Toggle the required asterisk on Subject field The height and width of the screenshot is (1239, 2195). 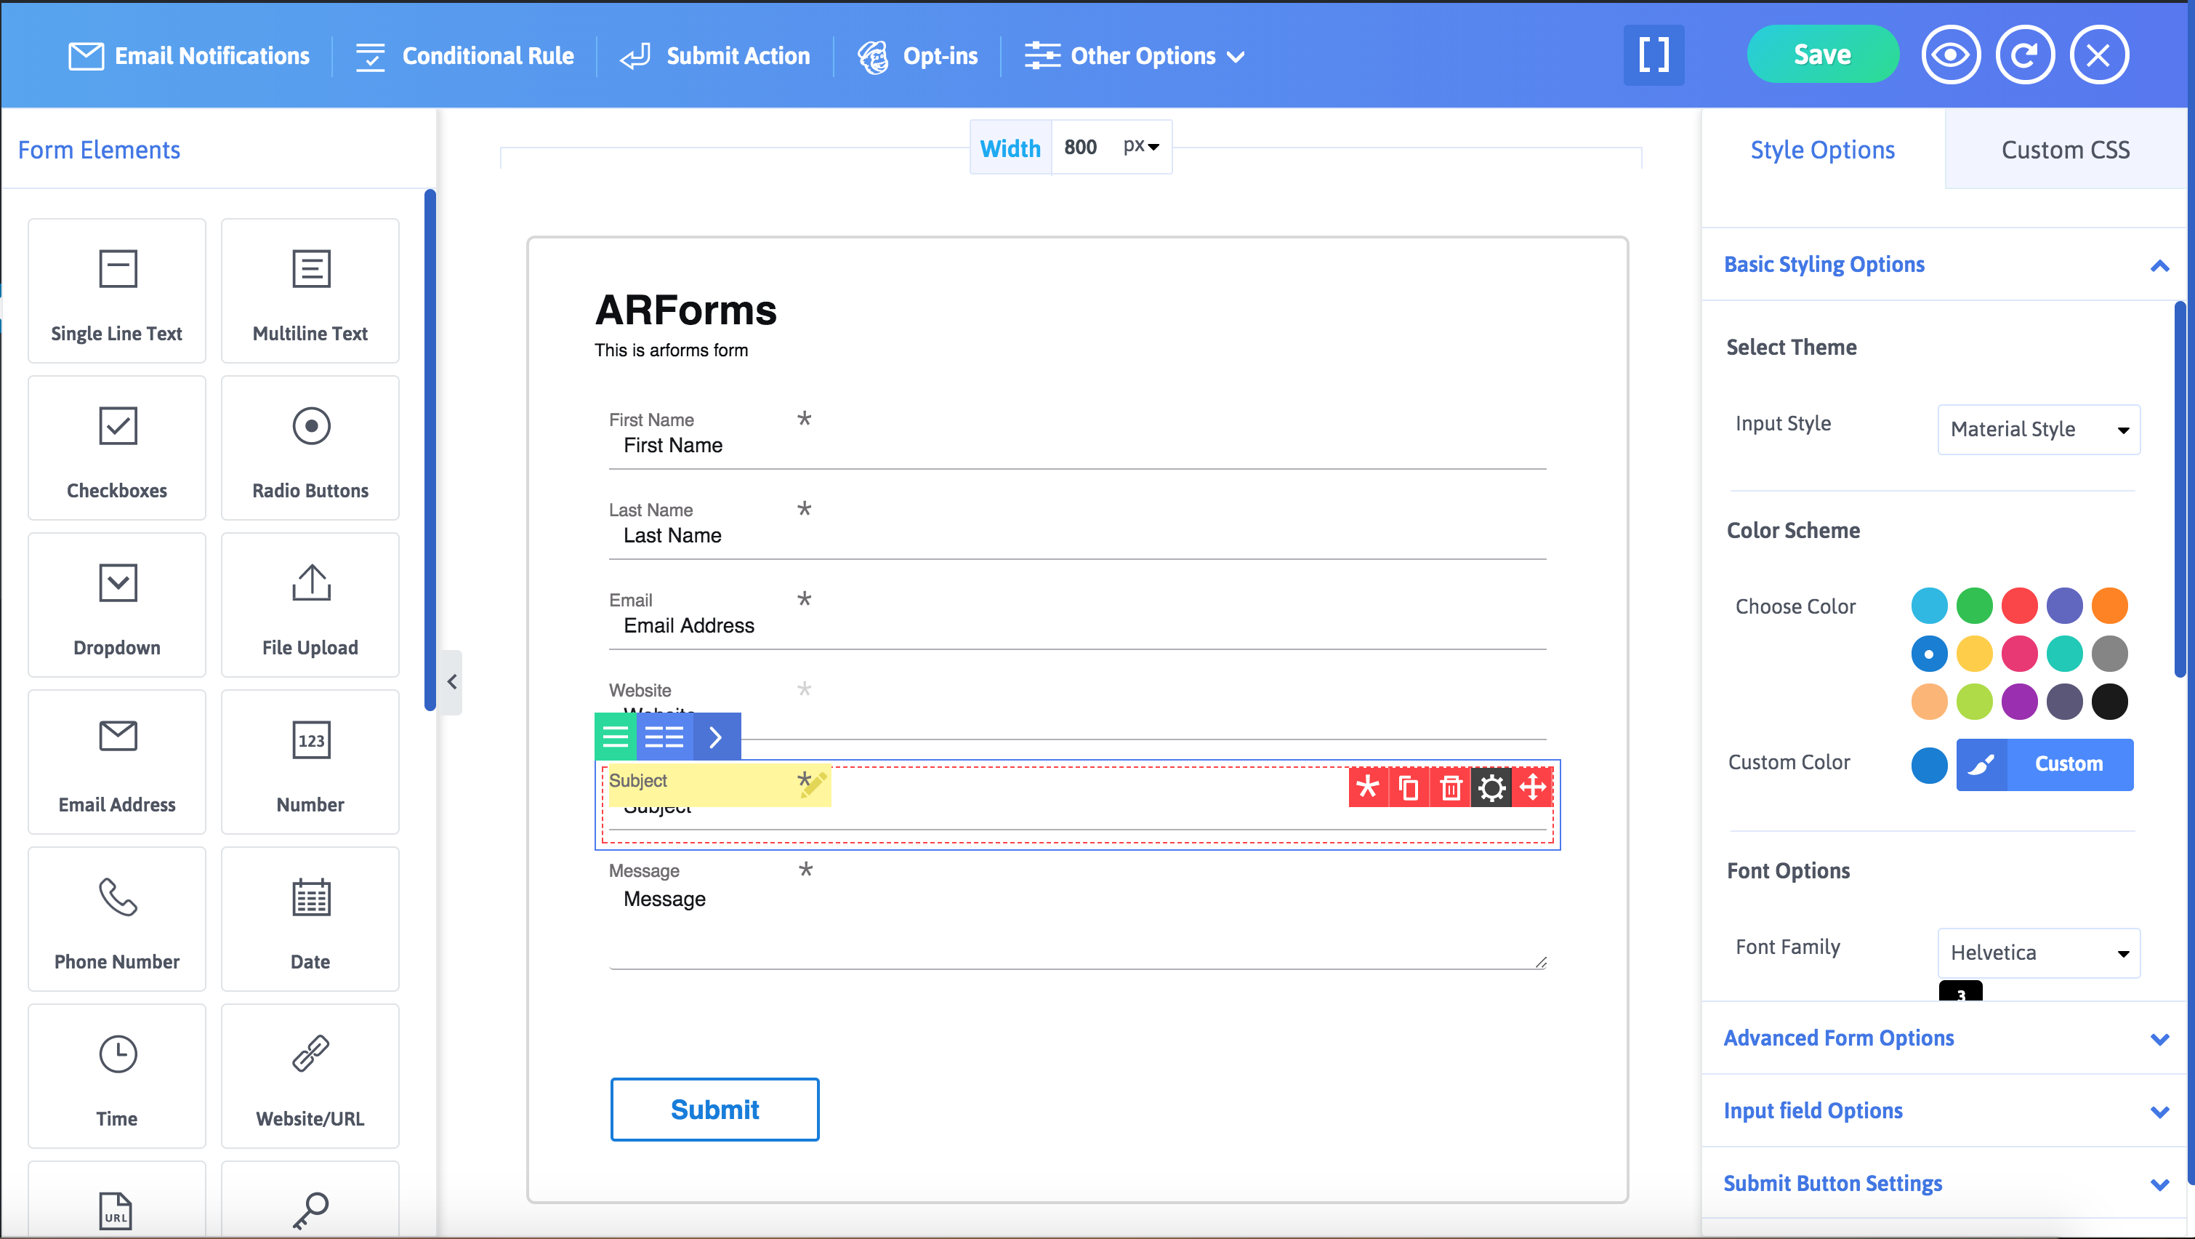[1369, 787]
